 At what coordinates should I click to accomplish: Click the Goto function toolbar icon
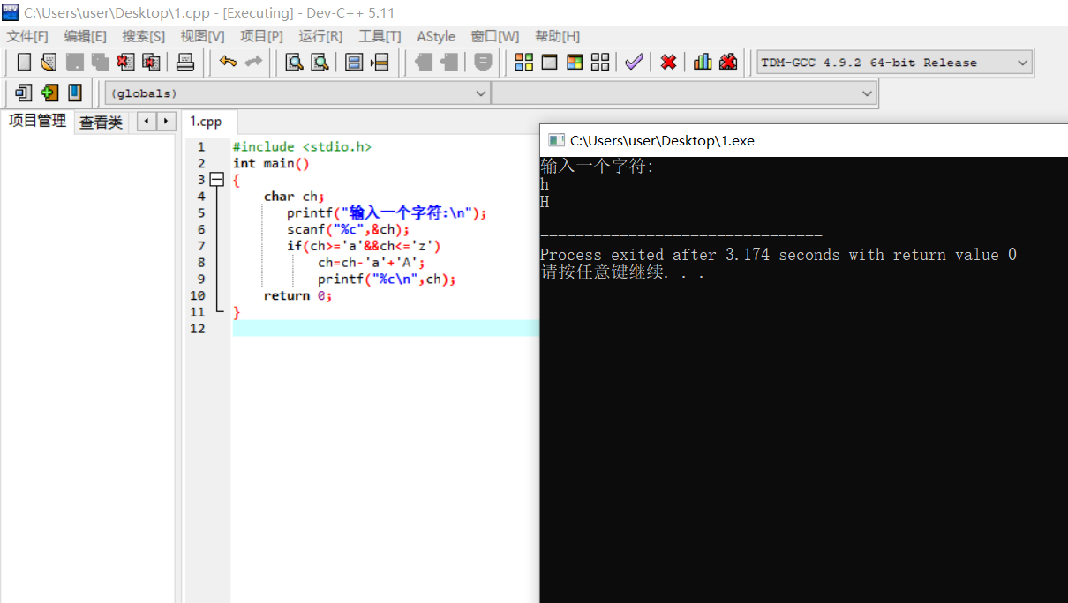coord(354,63)
